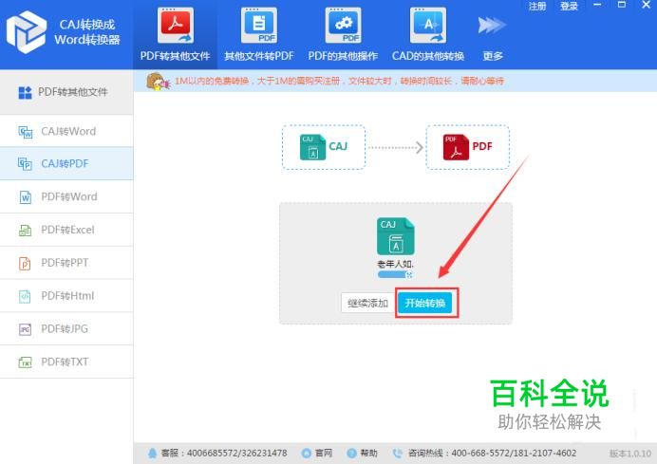Switch to PDF转PPT conversion mode

[x=66, y=263]
